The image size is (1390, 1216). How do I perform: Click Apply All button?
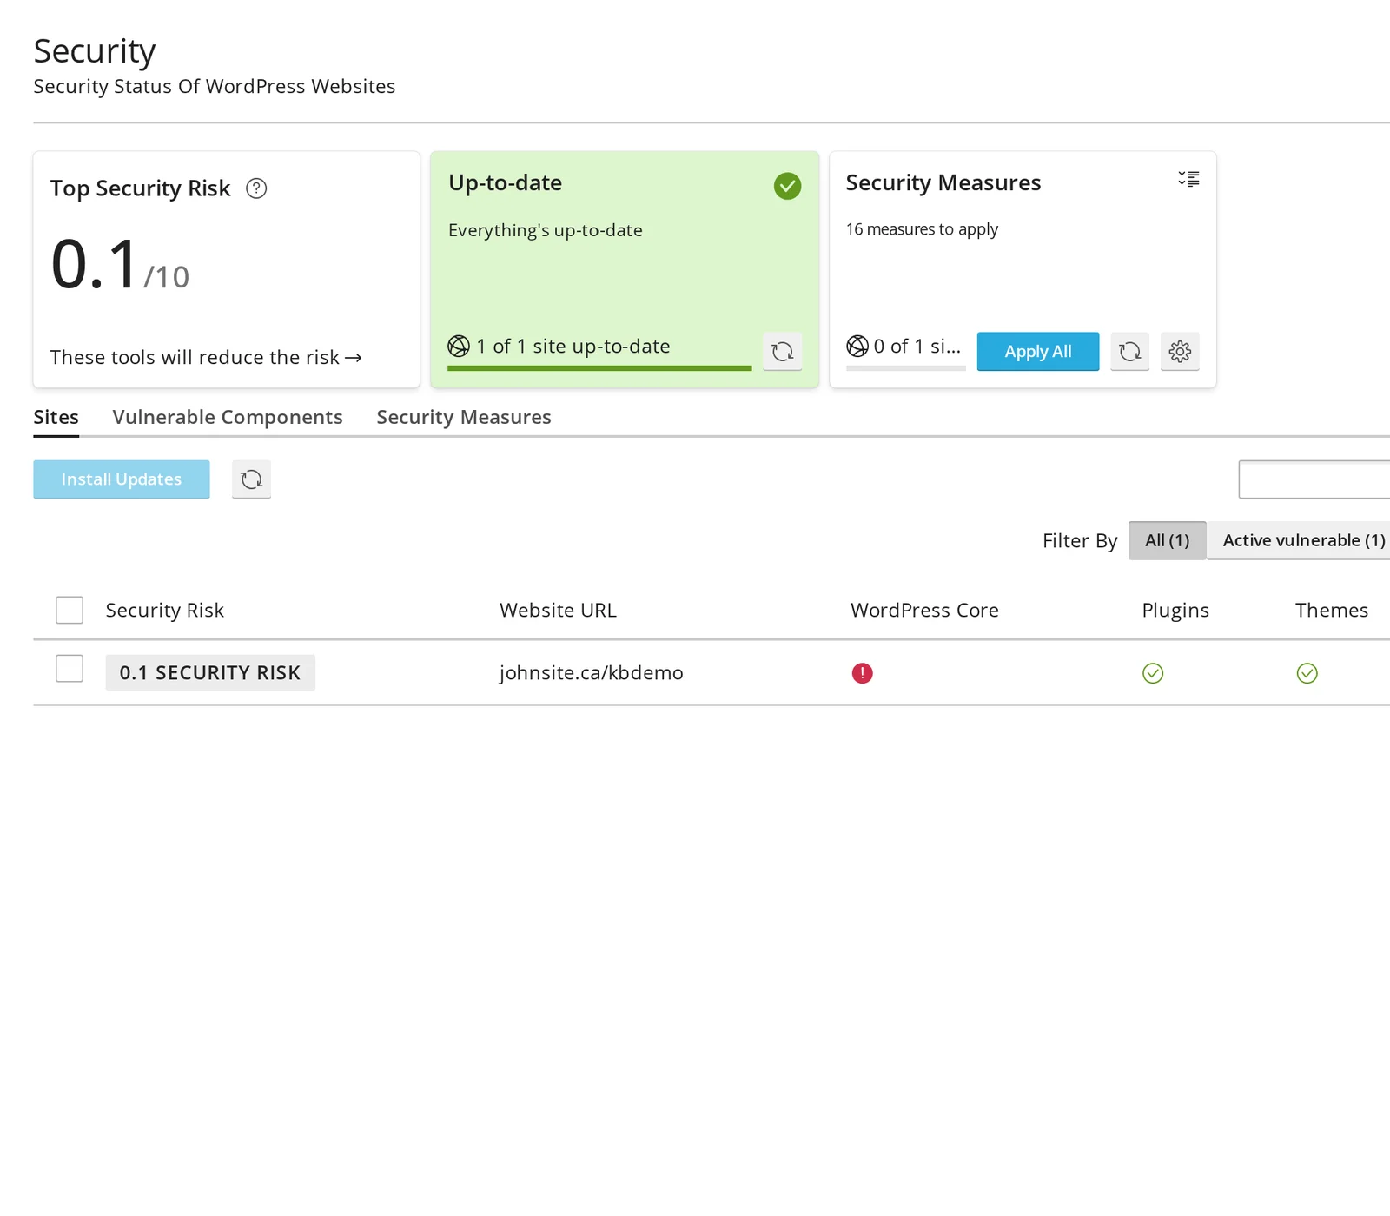coord(1037,352)
